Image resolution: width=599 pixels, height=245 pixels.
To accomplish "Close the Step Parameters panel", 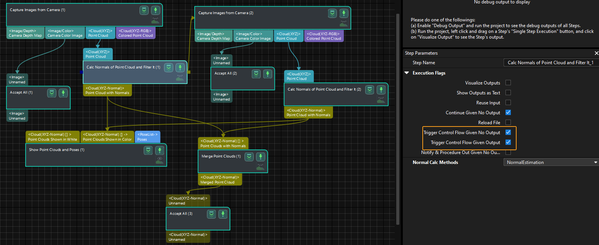I will [x=596, y=53].
